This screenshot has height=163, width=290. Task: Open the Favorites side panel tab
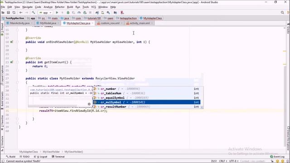pyautogui.click(x=2, y=123)
